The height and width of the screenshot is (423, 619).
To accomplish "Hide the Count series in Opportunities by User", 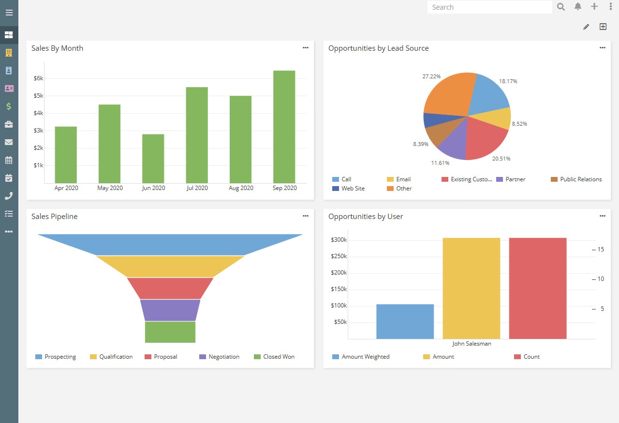I will coord(527,357).
